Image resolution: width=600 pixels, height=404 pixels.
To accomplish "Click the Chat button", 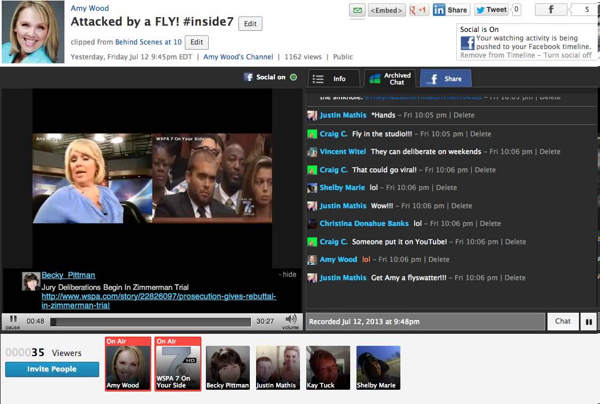I will coord(562,321).
